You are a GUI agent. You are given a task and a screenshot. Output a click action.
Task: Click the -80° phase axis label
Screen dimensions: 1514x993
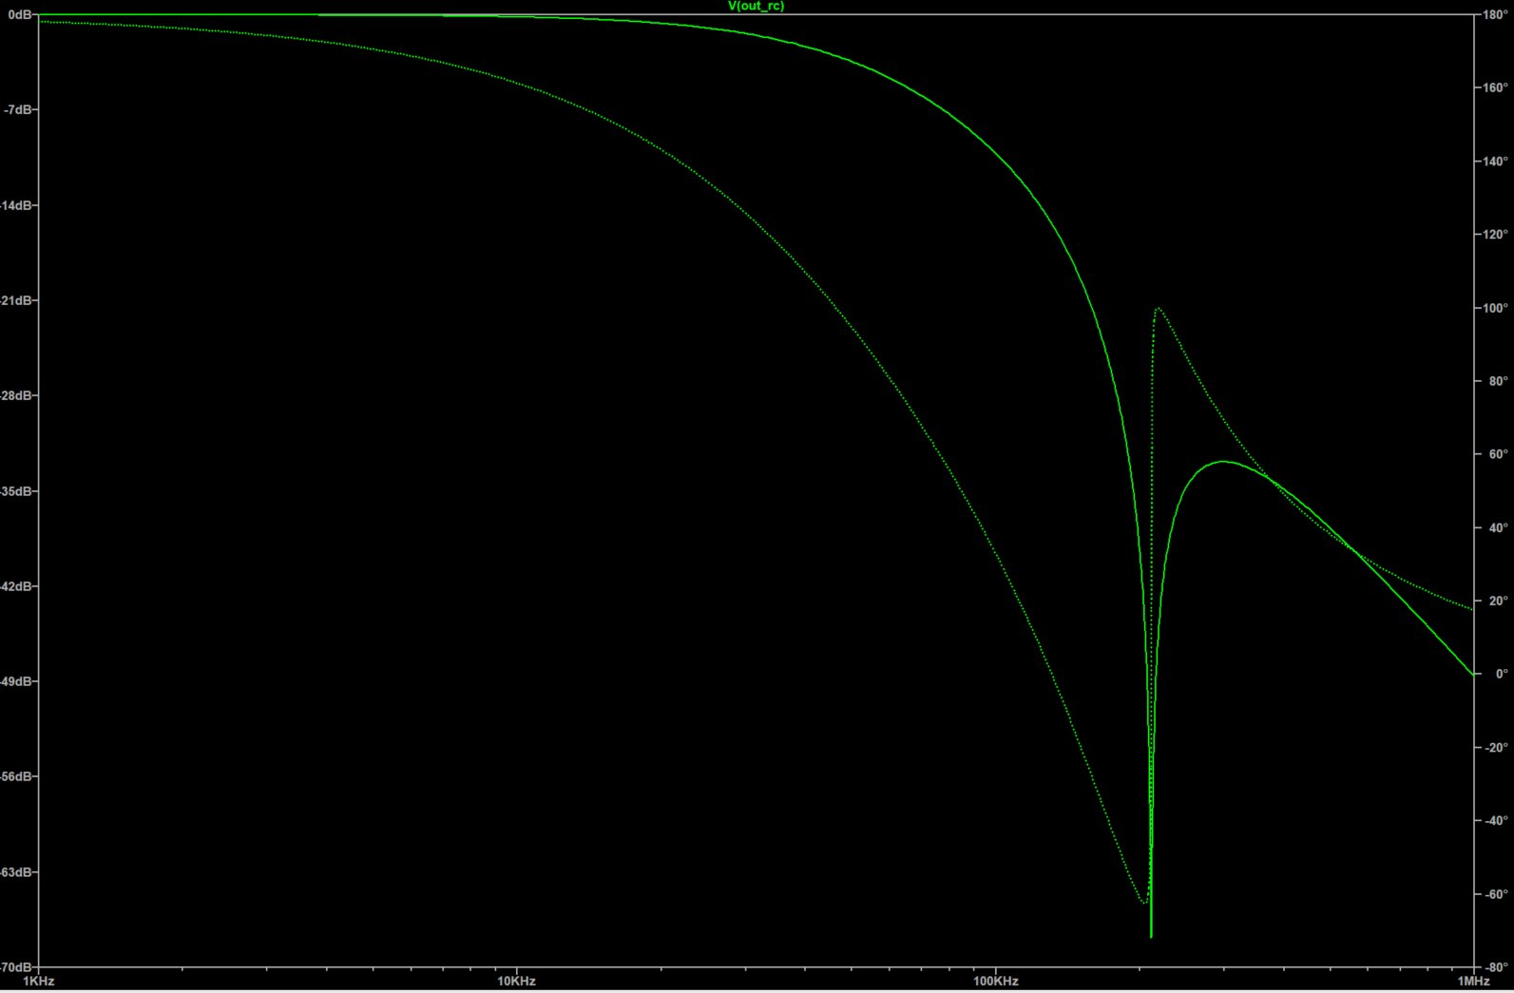click(1496, 967)
